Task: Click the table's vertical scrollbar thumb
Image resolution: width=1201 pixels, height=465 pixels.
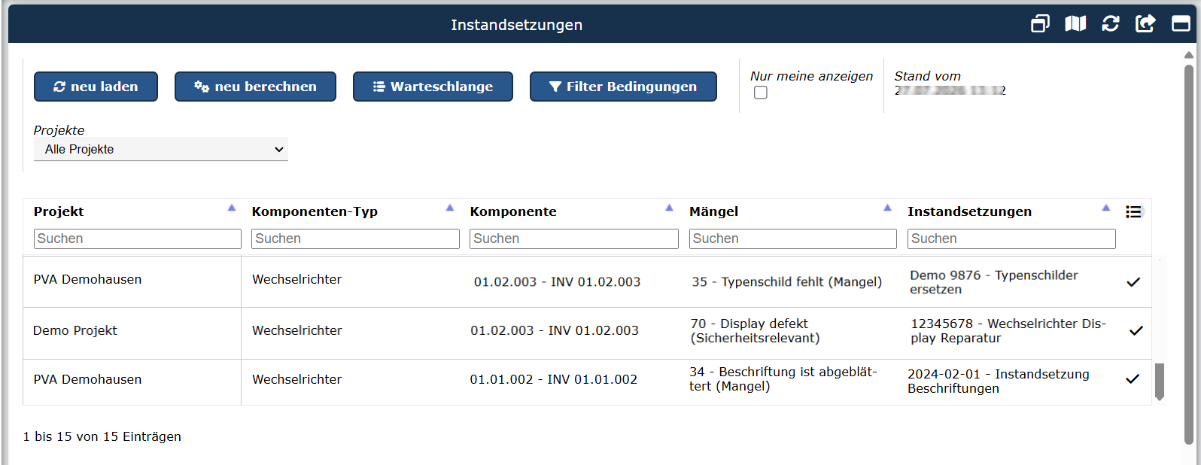Action: [x=1160, y=381]
